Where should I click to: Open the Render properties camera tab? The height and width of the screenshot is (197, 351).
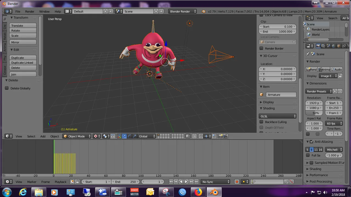pos(318,46)
